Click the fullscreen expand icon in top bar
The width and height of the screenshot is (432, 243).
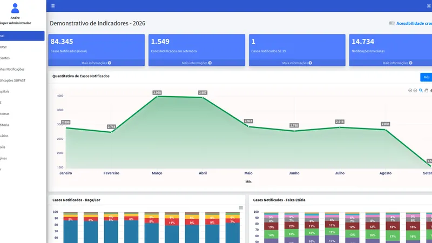coord(429,6)
